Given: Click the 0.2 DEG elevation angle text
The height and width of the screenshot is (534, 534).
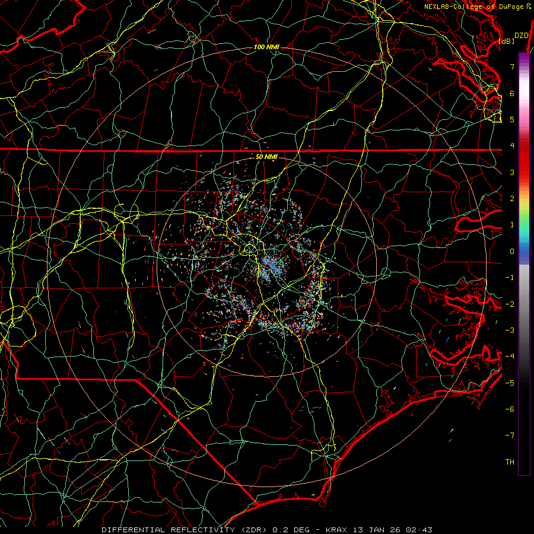Looking at the screenshot, I should [291, 530].
